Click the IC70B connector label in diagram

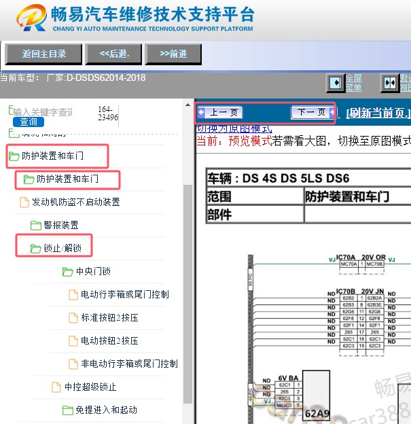tap(346, 291)
